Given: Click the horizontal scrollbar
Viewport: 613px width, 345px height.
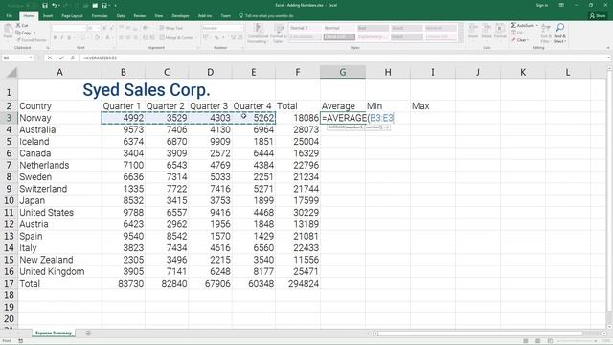Looking at the screenshot, I should pos(480,333).
